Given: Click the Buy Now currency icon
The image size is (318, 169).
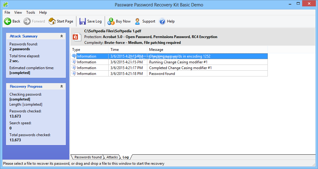Looking at the screenshot, I should [x=111, y=21].
